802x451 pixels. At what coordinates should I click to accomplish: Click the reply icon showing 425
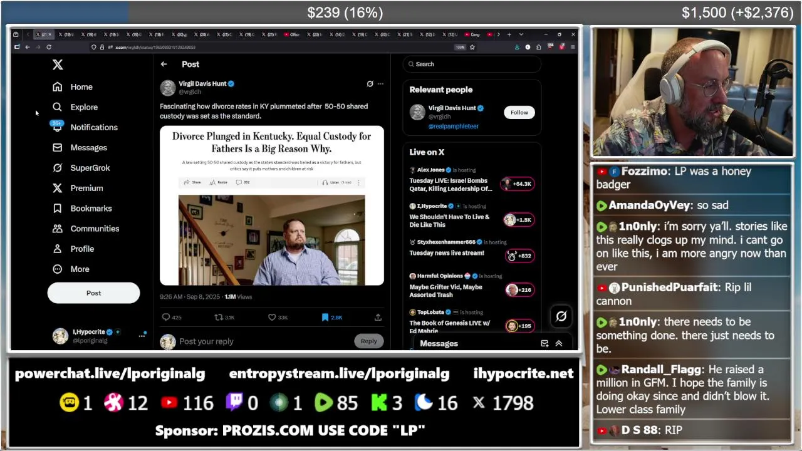coord(166,318)
